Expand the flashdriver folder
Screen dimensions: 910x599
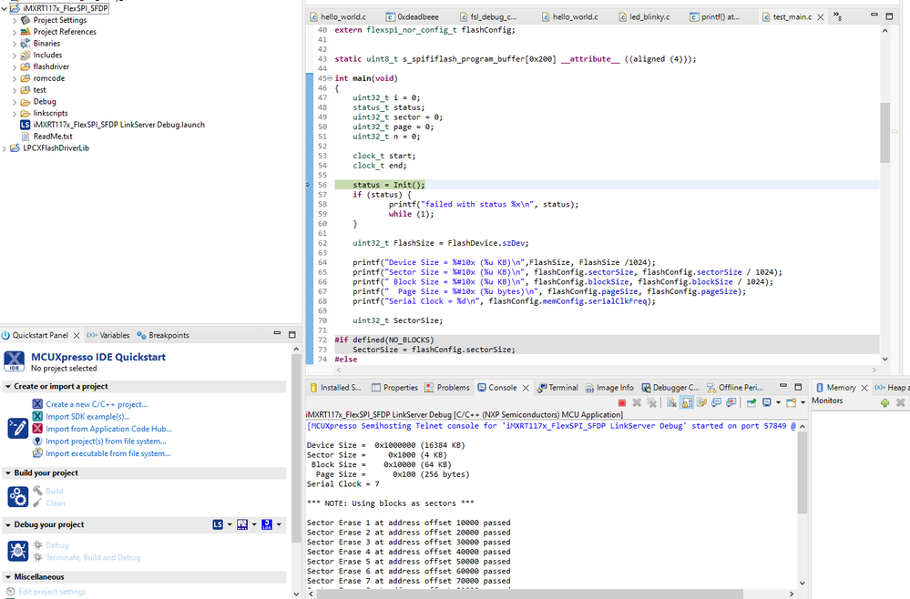click(x=14, y=66)
